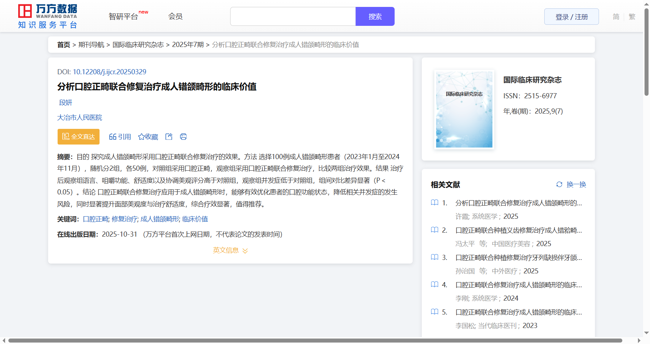Open the 会员 menu item
The height and width of the screenshot is (344, 650).
pyautogui.click(x=175, y=16)
